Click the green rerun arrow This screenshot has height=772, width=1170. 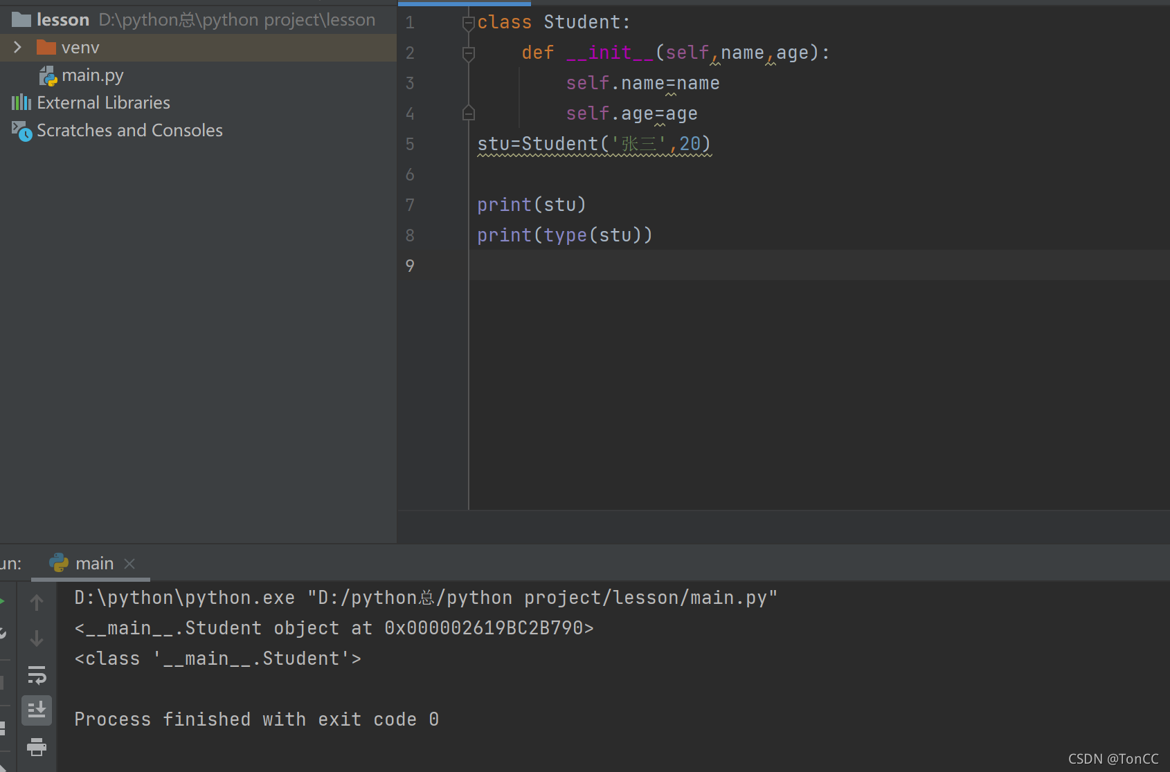click(3, 602)
